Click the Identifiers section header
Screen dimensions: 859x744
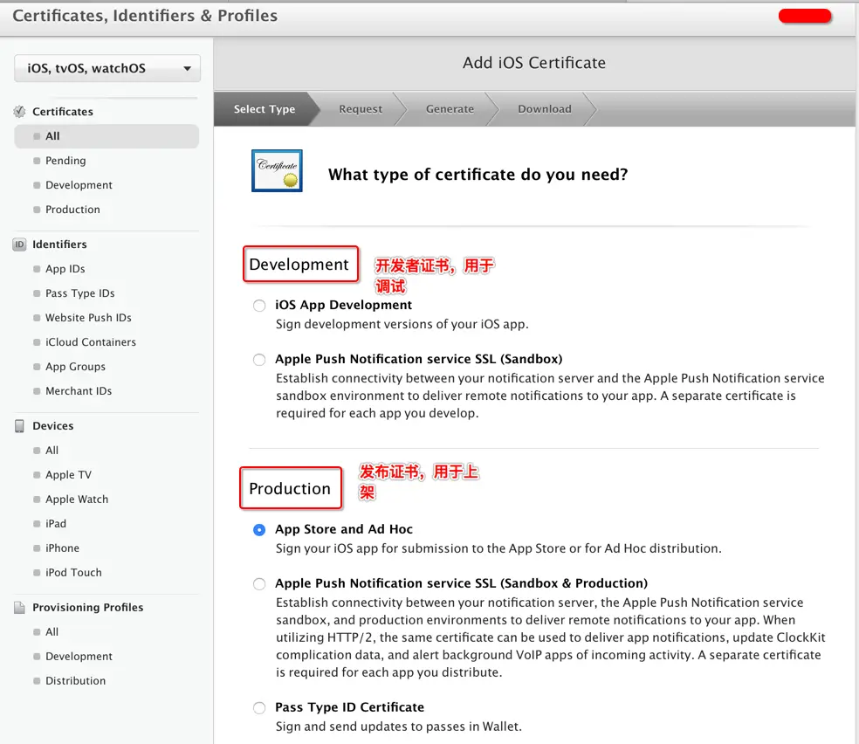point(59,245)
